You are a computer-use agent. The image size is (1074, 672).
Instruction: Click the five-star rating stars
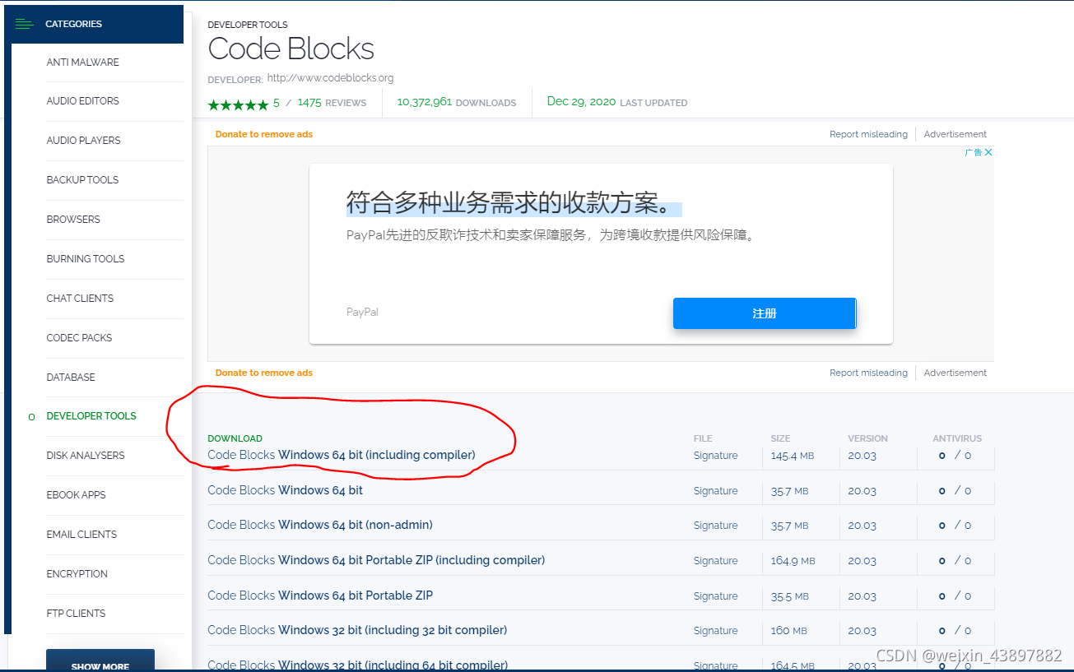pyautogui.click(x=239, y=104)
